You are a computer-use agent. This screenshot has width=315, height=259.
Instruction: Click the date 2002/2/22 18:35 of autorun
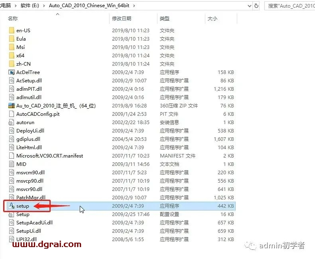tap(131, 123)
